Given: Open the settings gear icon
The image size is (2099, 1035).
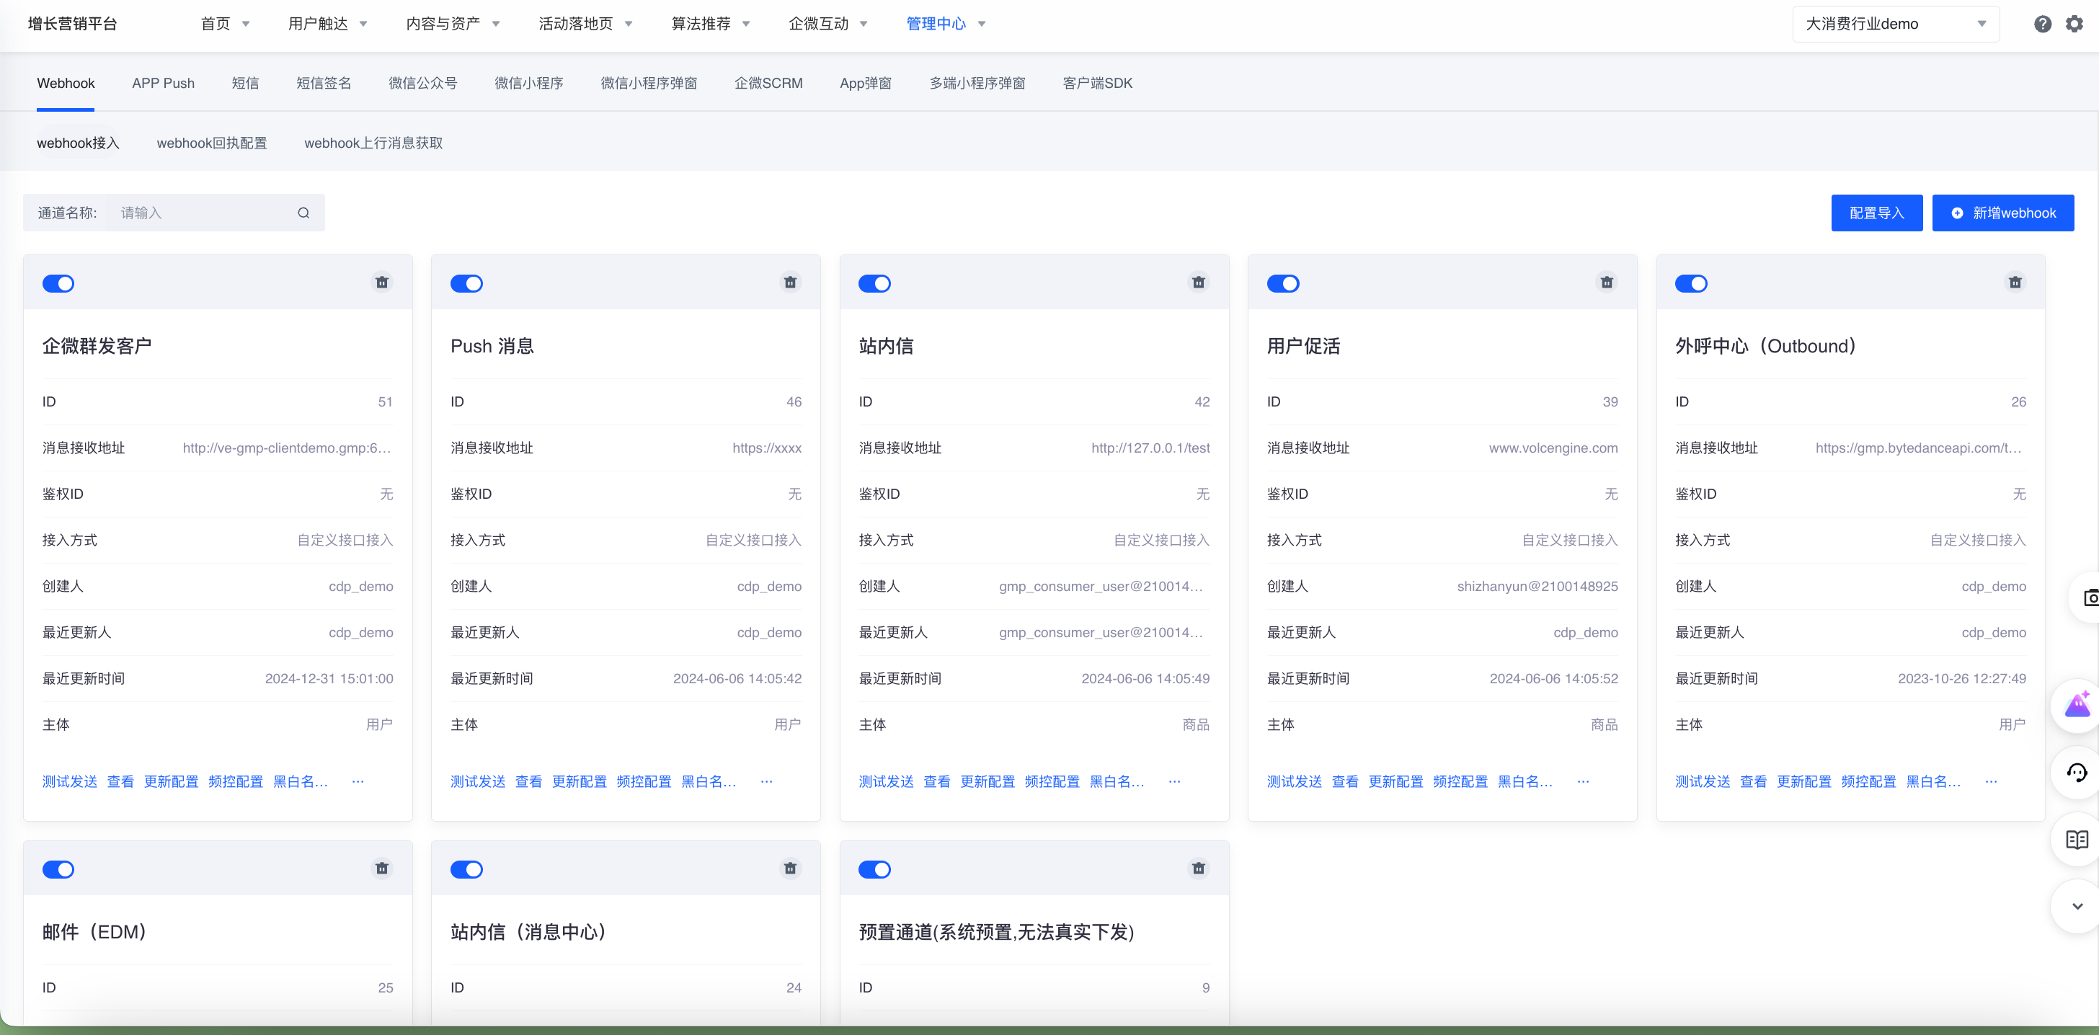Looking at the screenshot, I should pos(2074,24).
